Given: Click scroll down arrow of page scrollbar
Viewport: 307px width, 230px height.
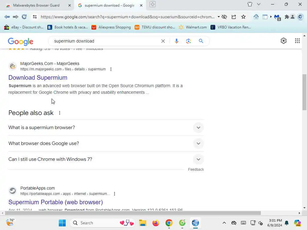Looking at the screenshot, I should (304, 208).
